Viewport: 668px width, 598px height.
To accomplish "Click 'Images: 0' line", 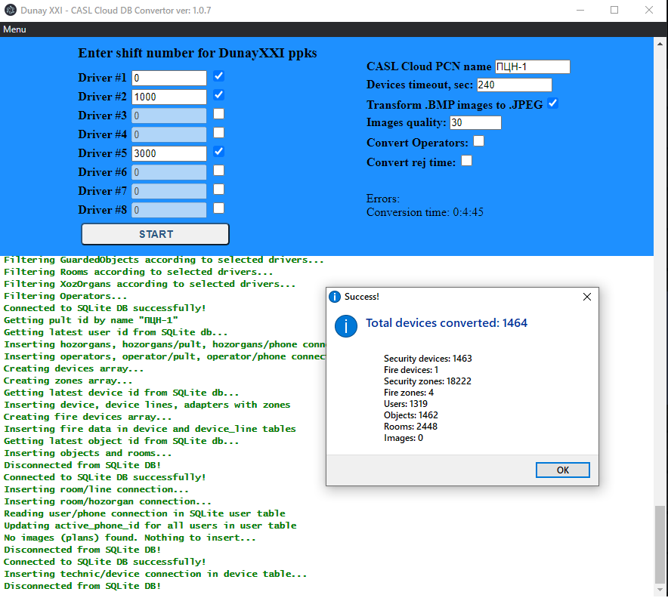I will point(404,438).
